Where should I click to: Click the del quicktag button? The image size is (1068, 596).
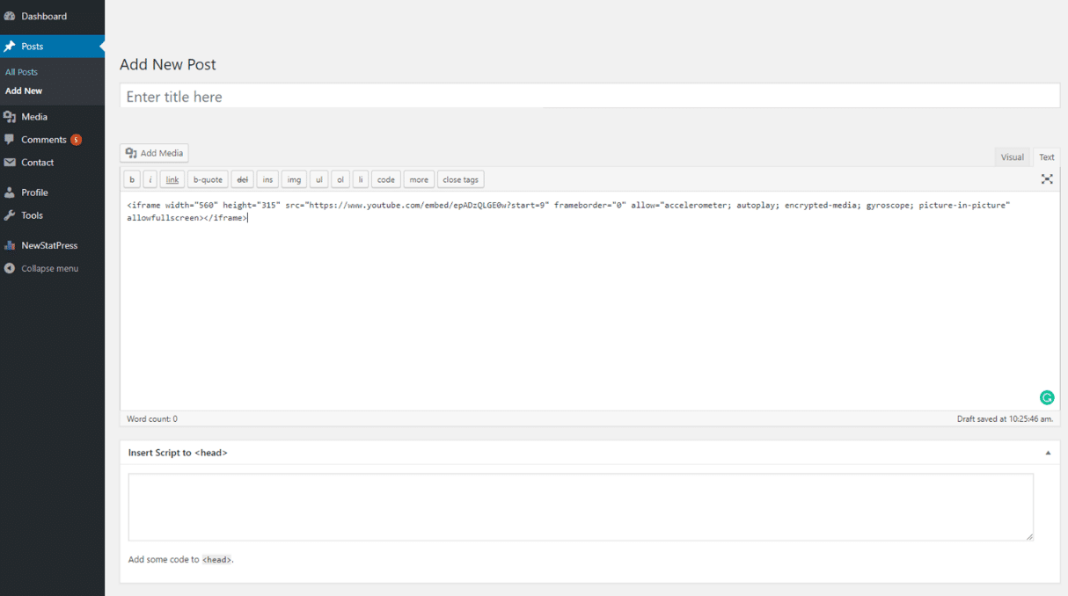click(x=243, y=179)
